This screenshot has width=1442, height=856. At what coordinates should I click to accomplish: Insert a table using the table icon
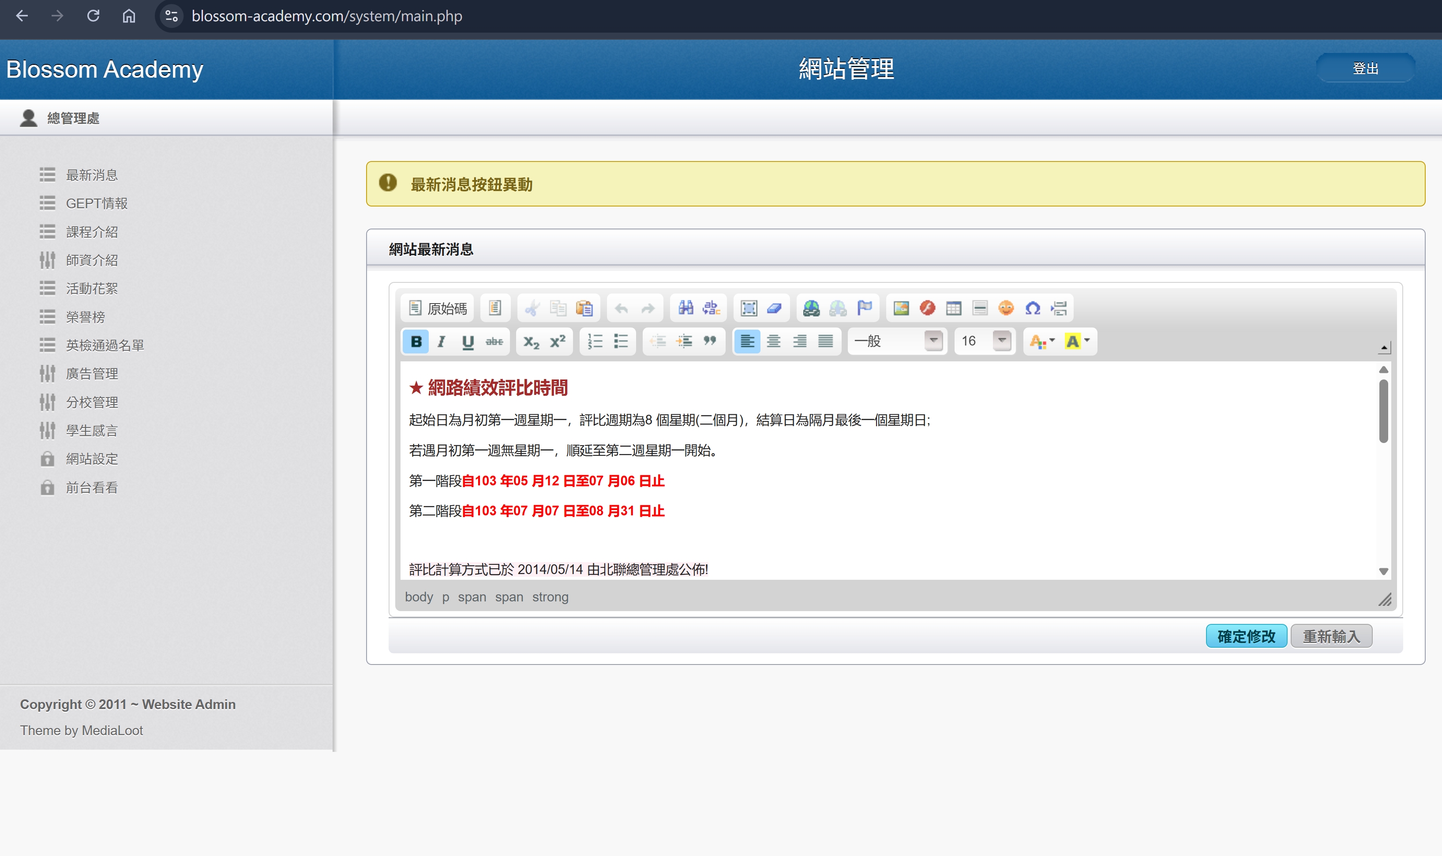tap(954, 308)
